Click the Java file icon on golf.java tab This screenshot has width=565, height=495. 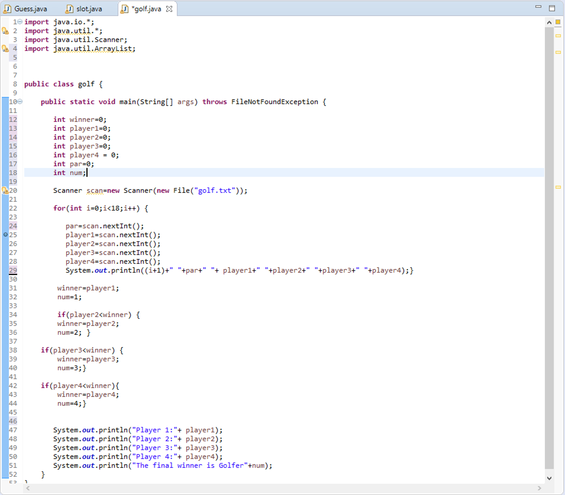125,9
